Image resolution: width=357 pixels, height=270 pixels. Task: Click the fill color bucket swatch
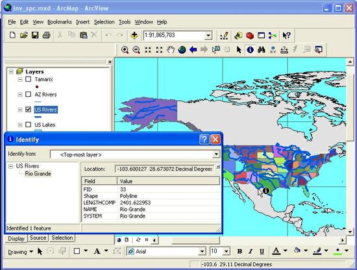pyautogui.click(x=297, y=251)
